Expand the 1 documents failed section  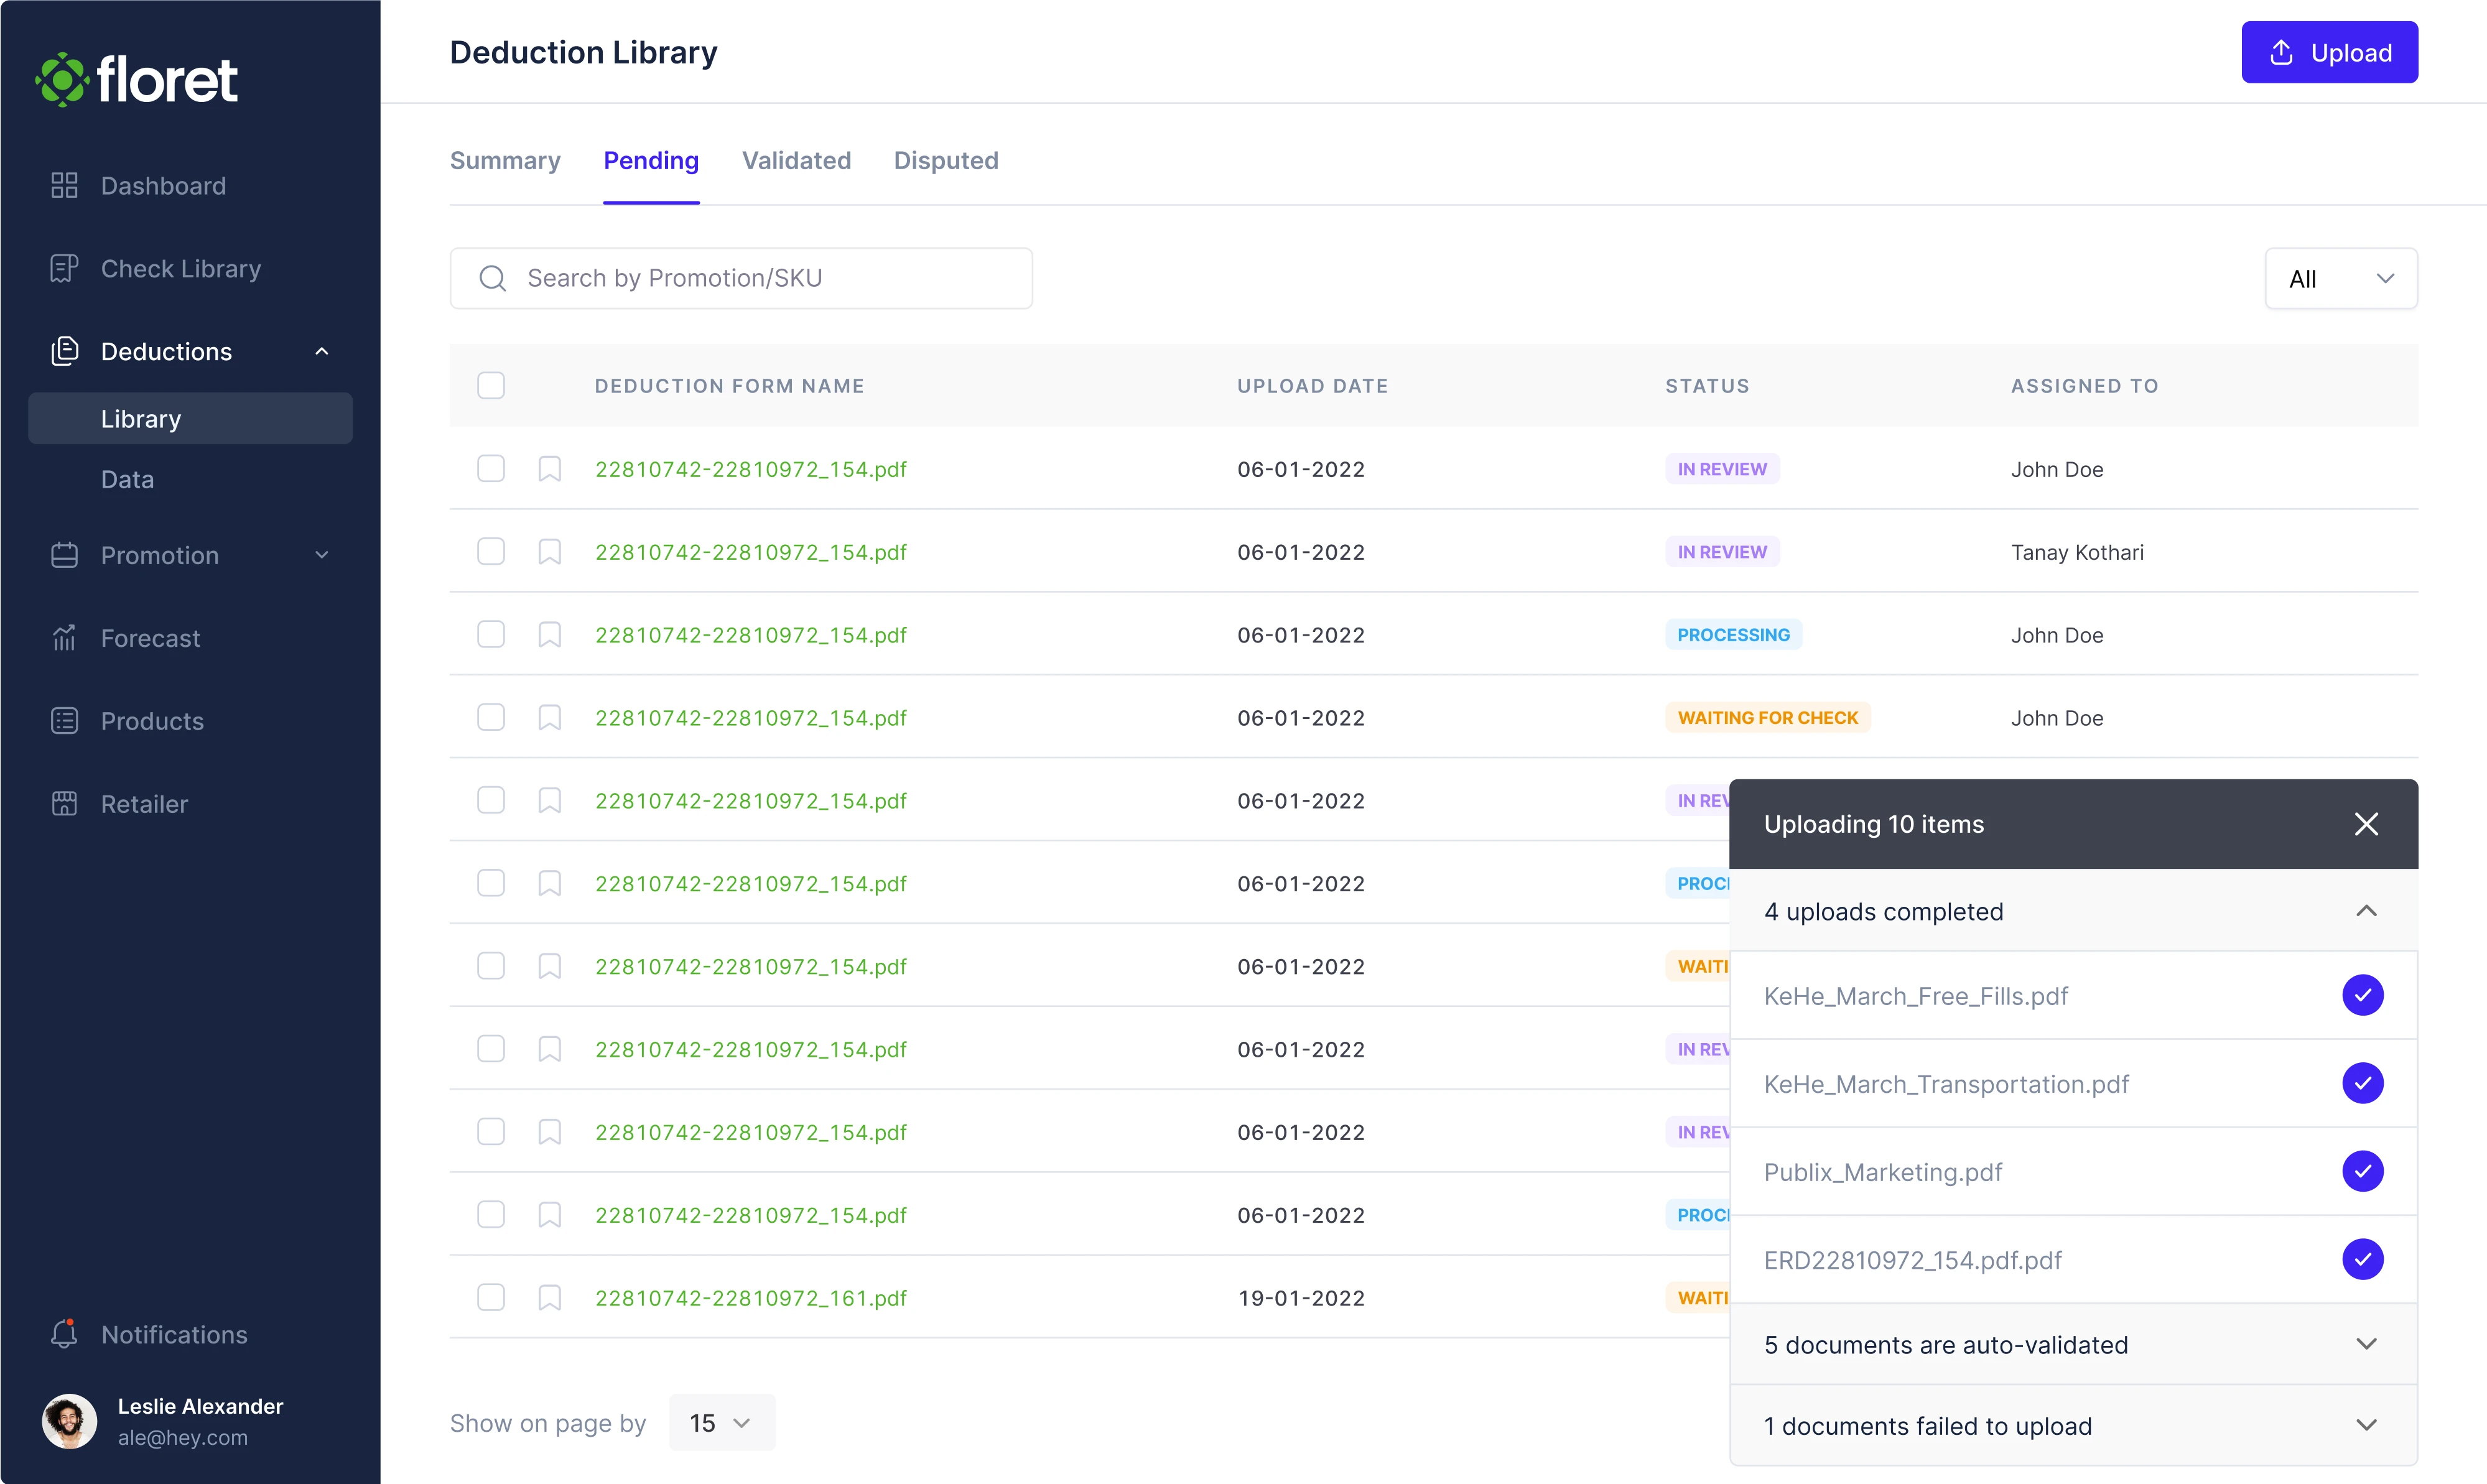pyautogui.click(x=2366, y=1425)
